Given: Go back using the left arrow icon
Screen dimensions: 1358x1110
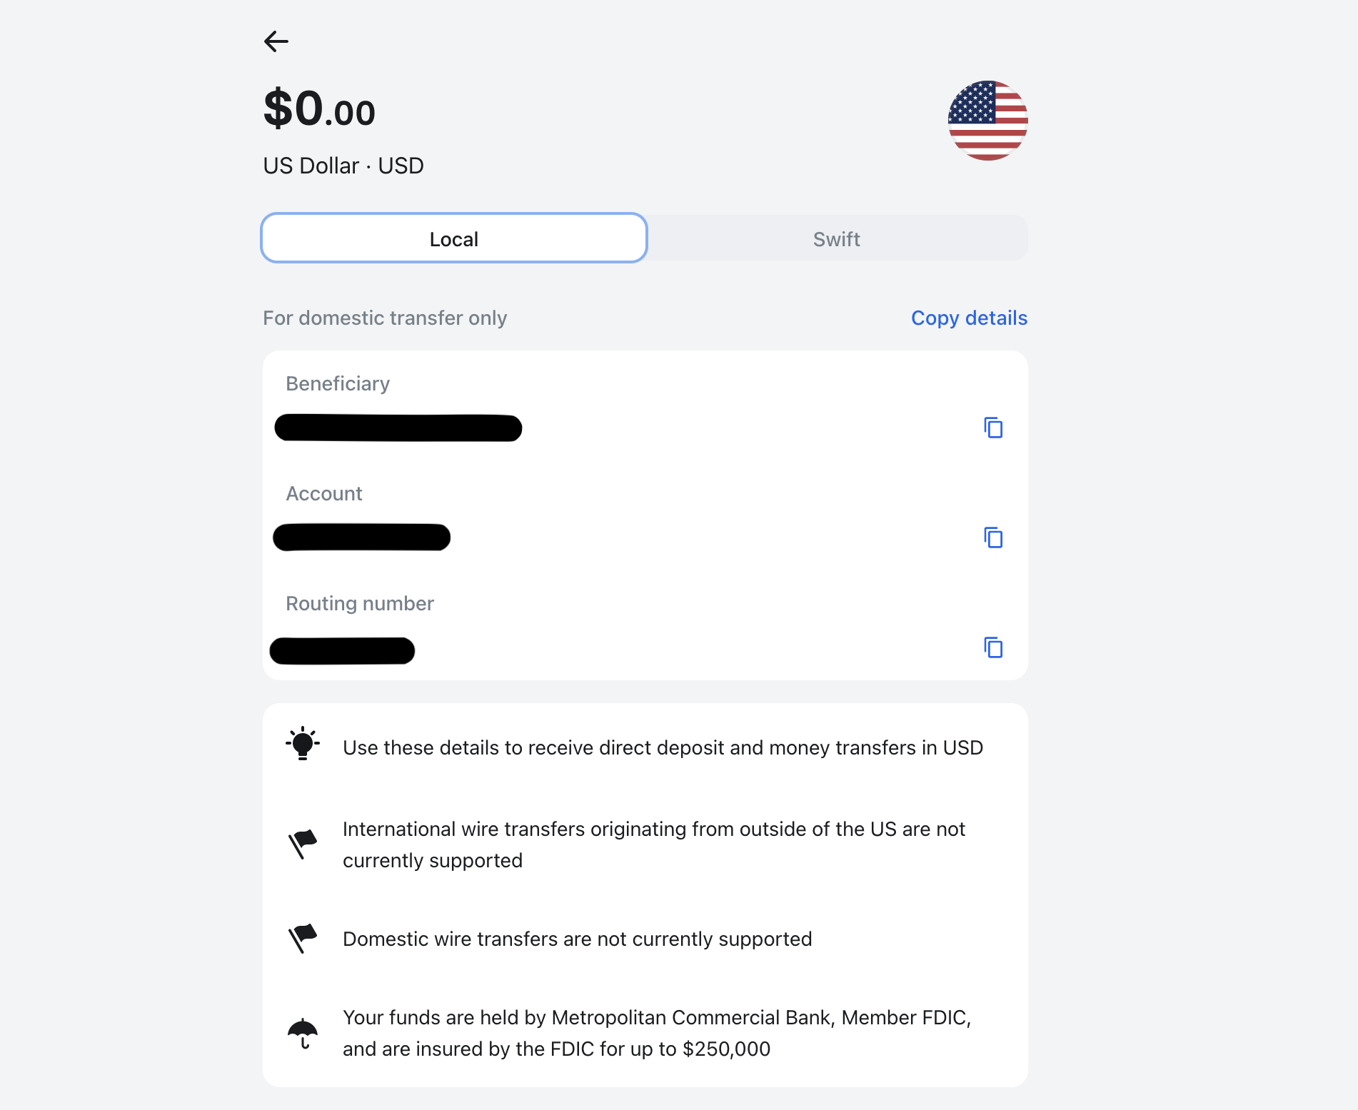Looking at the screenshot, I should tap(276, 41).
